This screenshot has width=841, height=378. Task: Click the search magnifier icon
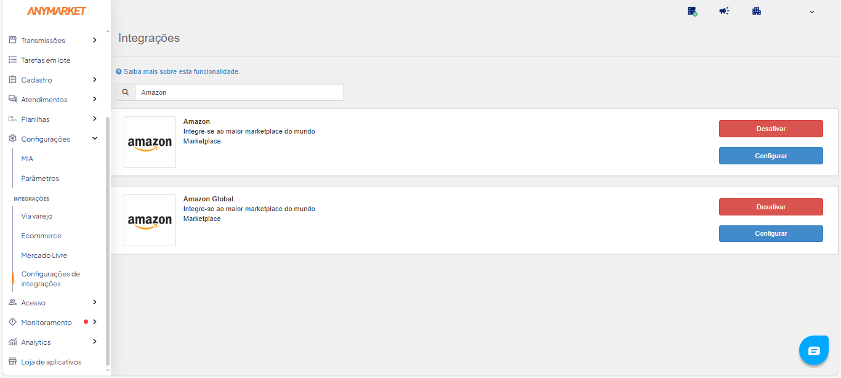coord(126,92)
